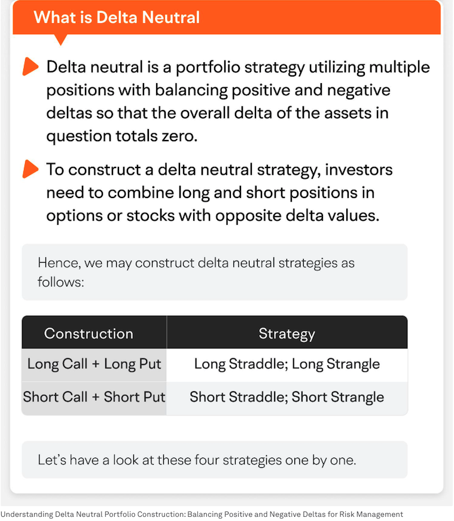Select the Strategy column header

[287, 333]
